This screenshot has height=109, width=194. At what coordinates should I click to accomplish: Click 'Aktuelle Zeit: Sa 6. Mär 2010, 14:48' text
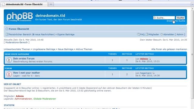pos(24,40)
